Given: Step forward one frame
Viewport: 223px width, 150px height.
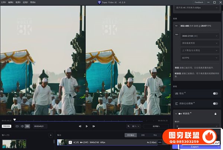Looking at the screenshot, I should (x=94, y=126).
